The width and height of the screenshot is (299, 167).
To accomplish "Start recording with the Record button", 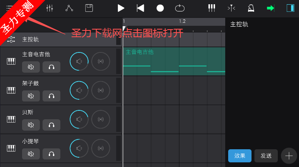I will pyautogui.click(x=160, y=8).
